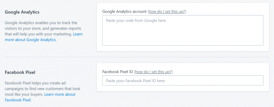Image resolution: width=274 pixels, height=107 pixels.
Task: Follow the 'Learn more about Facebook Pixel' link
Action: (x=40, y=97)
